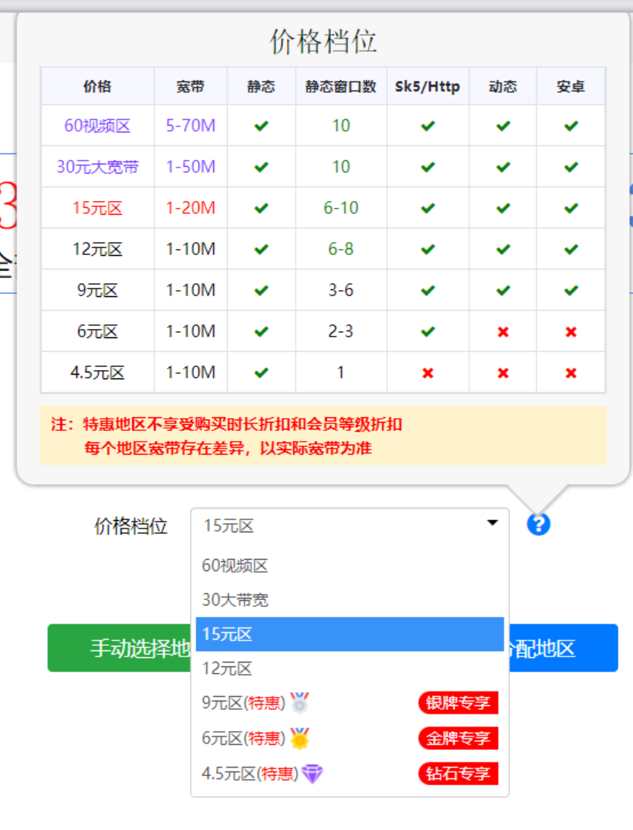Click the red 钻石专享 badge
This screenshot has height=830, width=633.
click(457, 774)
